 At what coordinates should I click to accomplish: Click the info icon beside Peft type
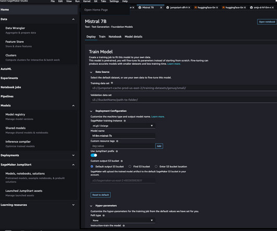click(103, 215)
